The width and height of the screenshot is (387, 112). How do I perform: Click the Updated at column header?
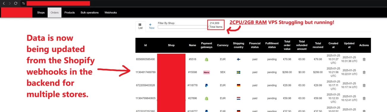[x=349, y=45]
